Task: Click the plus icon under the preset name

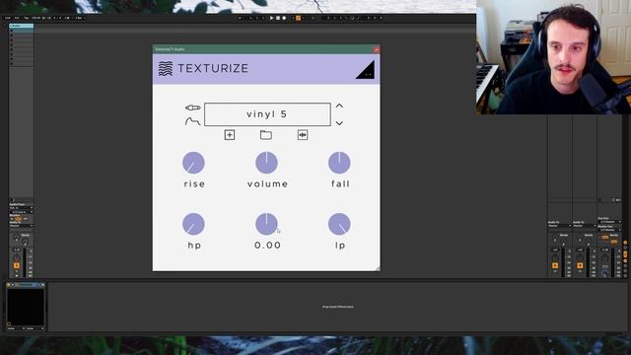Action: 230,135
